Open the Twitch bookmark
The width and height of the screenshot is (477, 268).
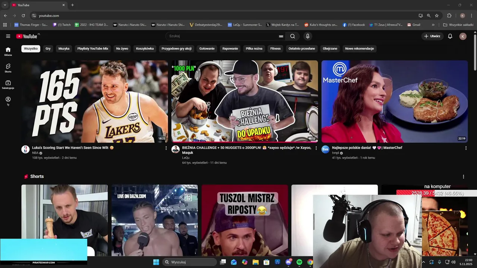pos(62,25)
